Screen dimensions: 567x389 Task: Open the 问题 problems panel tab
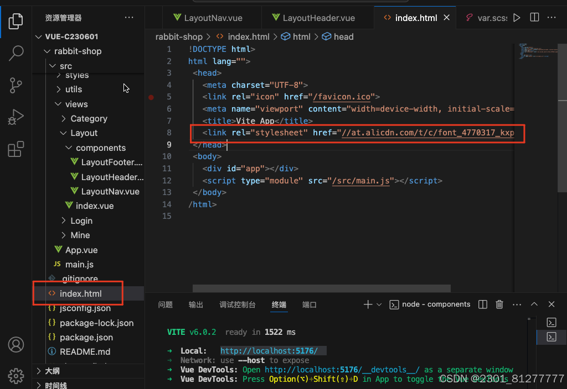pyautogui.click(x=165, y=304)
